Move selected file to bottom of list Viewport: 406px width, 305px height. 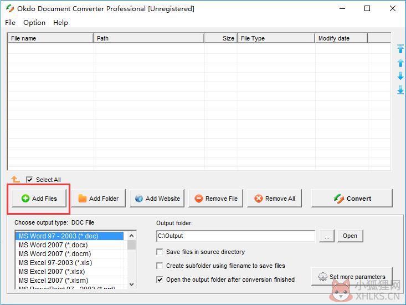[x=400, y=90]
